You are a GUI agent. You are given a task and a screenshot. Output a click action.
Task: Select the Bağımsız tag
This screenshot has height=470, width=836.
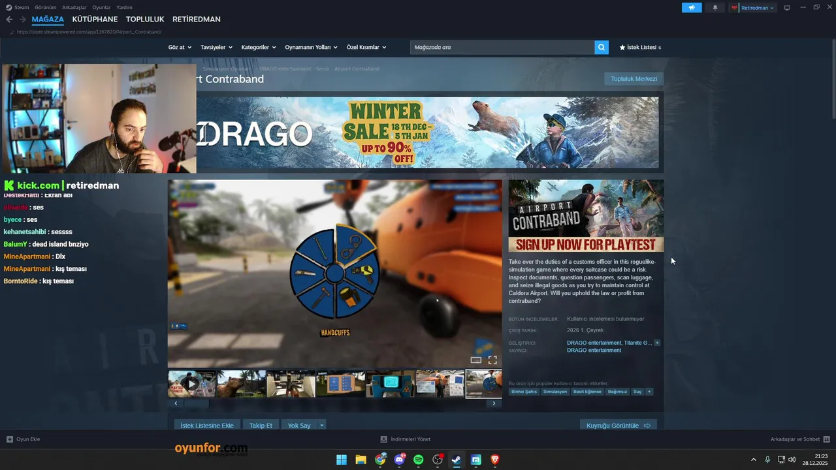[x=617, y=392]
